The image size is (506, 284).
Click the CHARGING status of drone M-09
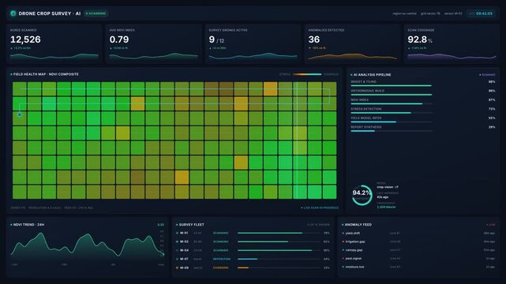pos(221,267)
